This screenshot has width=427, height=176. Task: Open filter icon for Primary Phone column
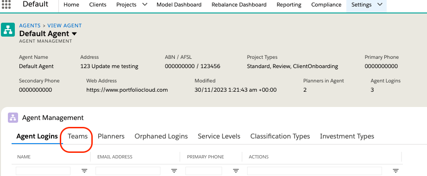tap(236, 171)
